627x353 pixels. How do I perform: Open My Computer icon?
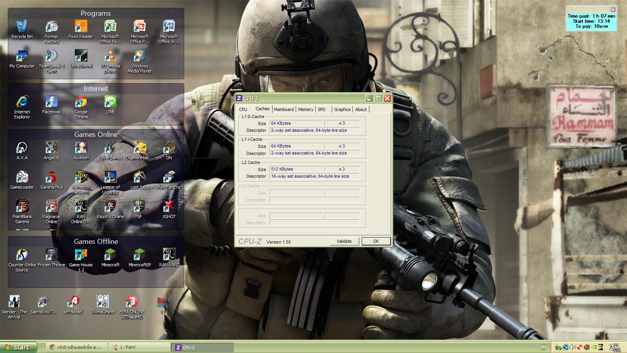(22, 59)
